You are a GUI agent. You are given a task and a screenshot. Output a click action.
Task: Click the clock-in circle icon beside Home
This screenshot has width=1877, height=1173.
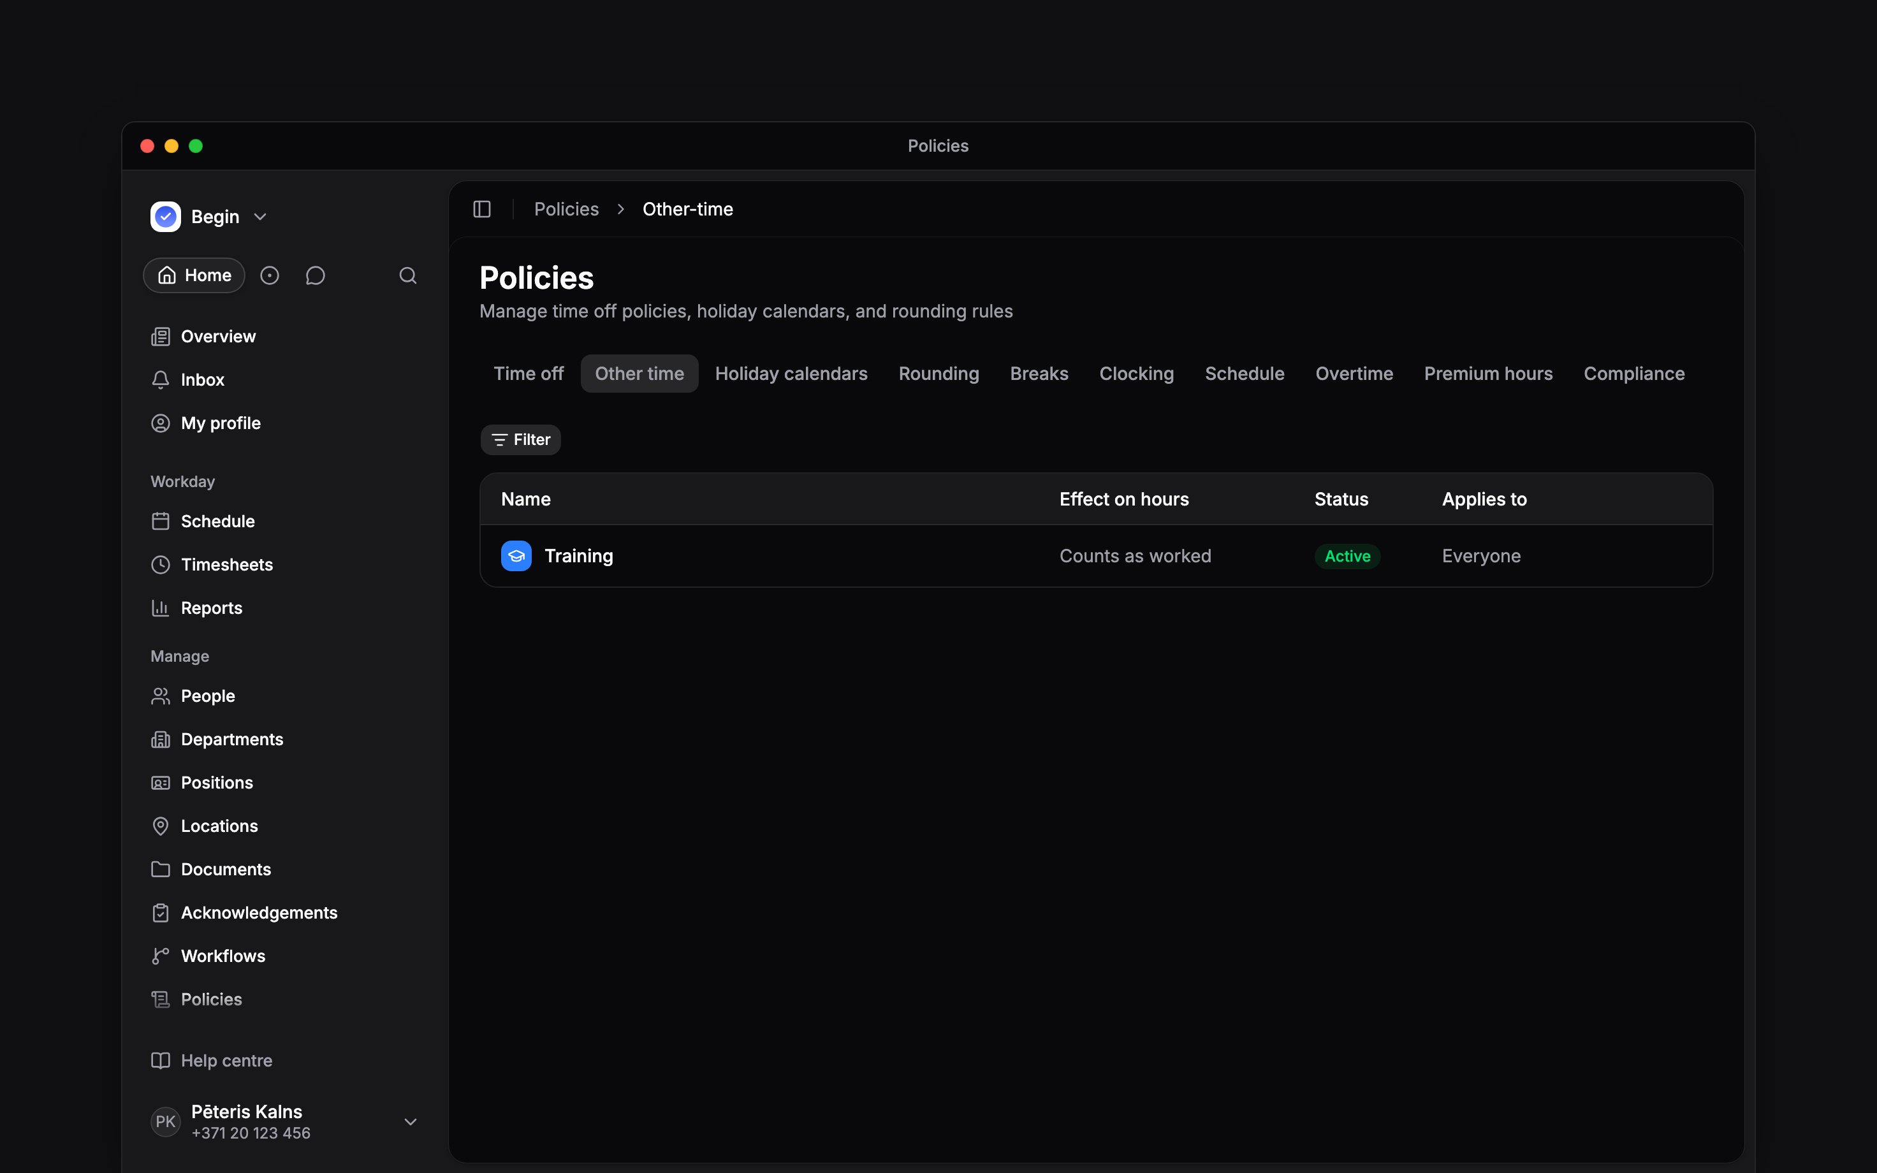(269, 275)
